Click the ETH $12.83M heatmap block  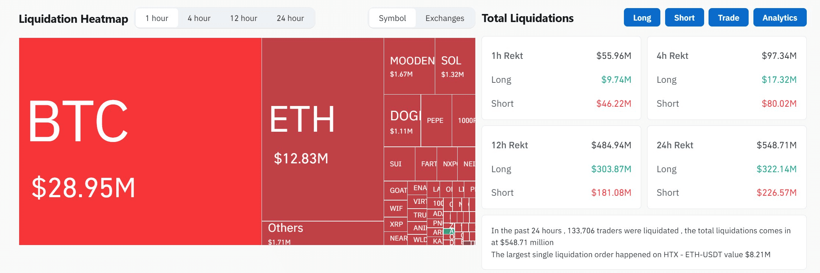[x=322, y=129]
